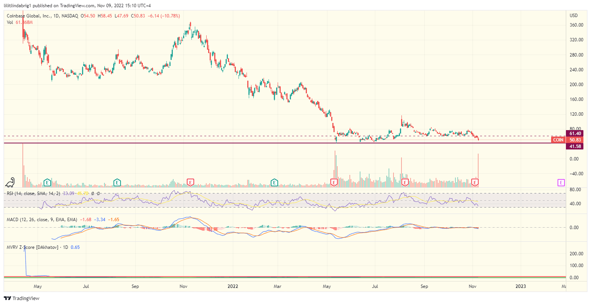The height and width of the screenshot is (305, 591).
Task: Open the red E earnings marker under May 2022
Action: 333,182
